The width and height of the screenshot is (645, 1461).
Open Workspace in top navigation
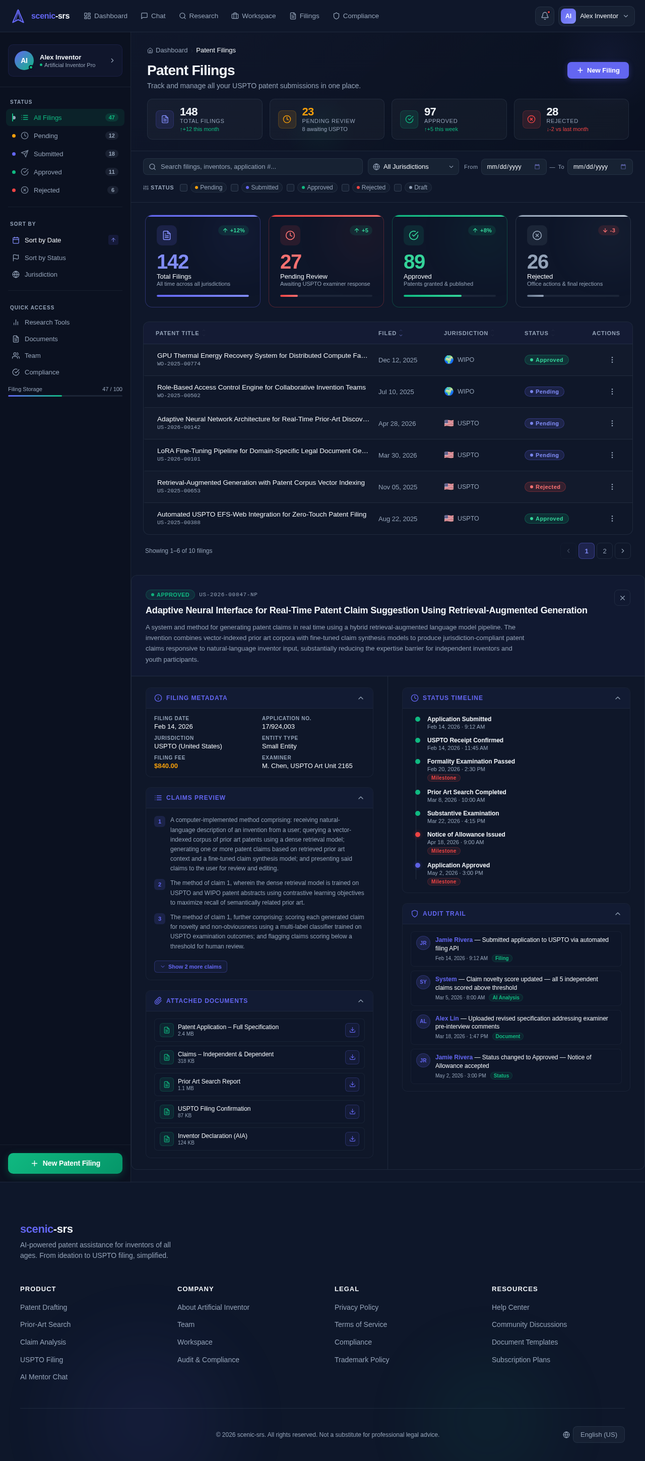point(253,16)
